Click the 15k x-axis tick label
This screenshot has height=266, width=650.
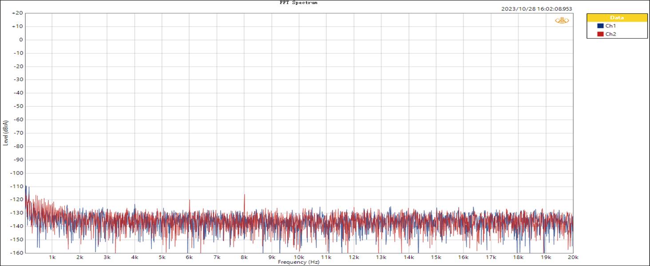436,257
